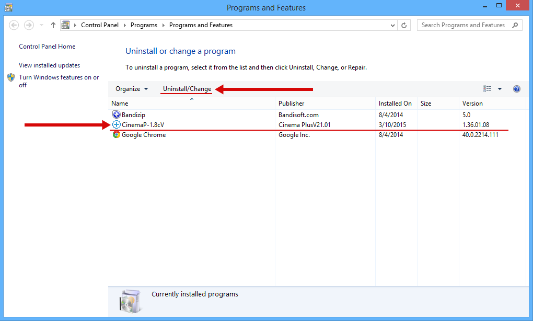Open help with the question mark icon
The width and height of the screenshot is (533, 321).
(x=517, y=89)
